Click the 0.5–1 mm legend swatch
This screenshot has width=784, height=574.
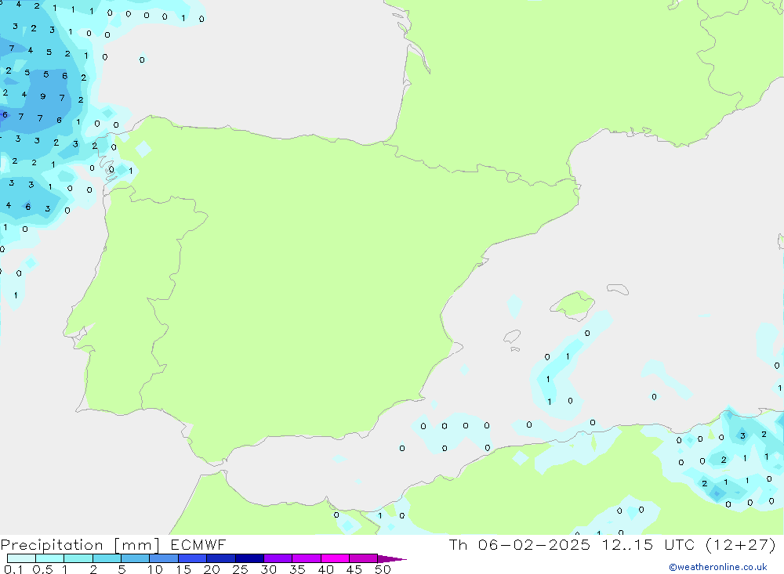coord(49,558)
